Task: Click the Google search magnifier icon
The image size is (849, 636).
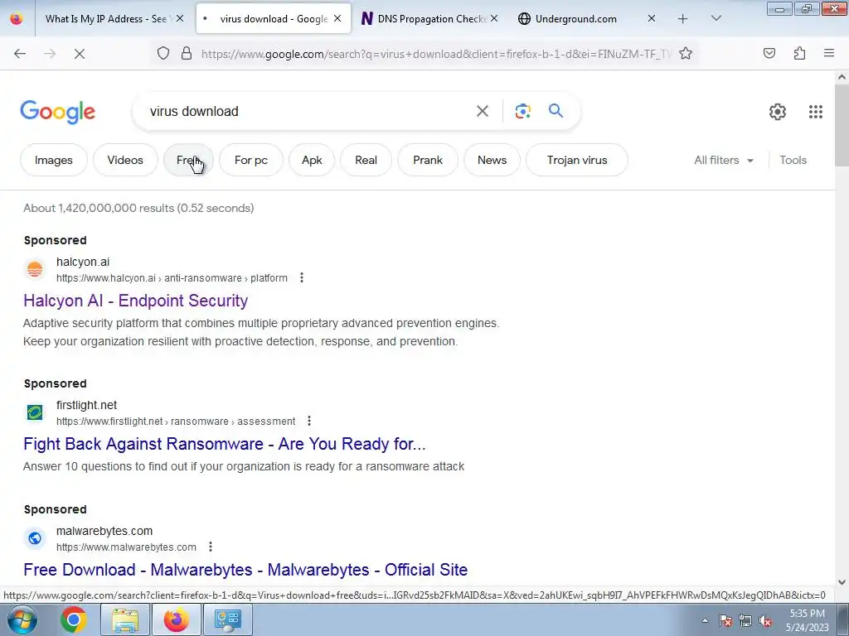Action: tap(555, 111)
